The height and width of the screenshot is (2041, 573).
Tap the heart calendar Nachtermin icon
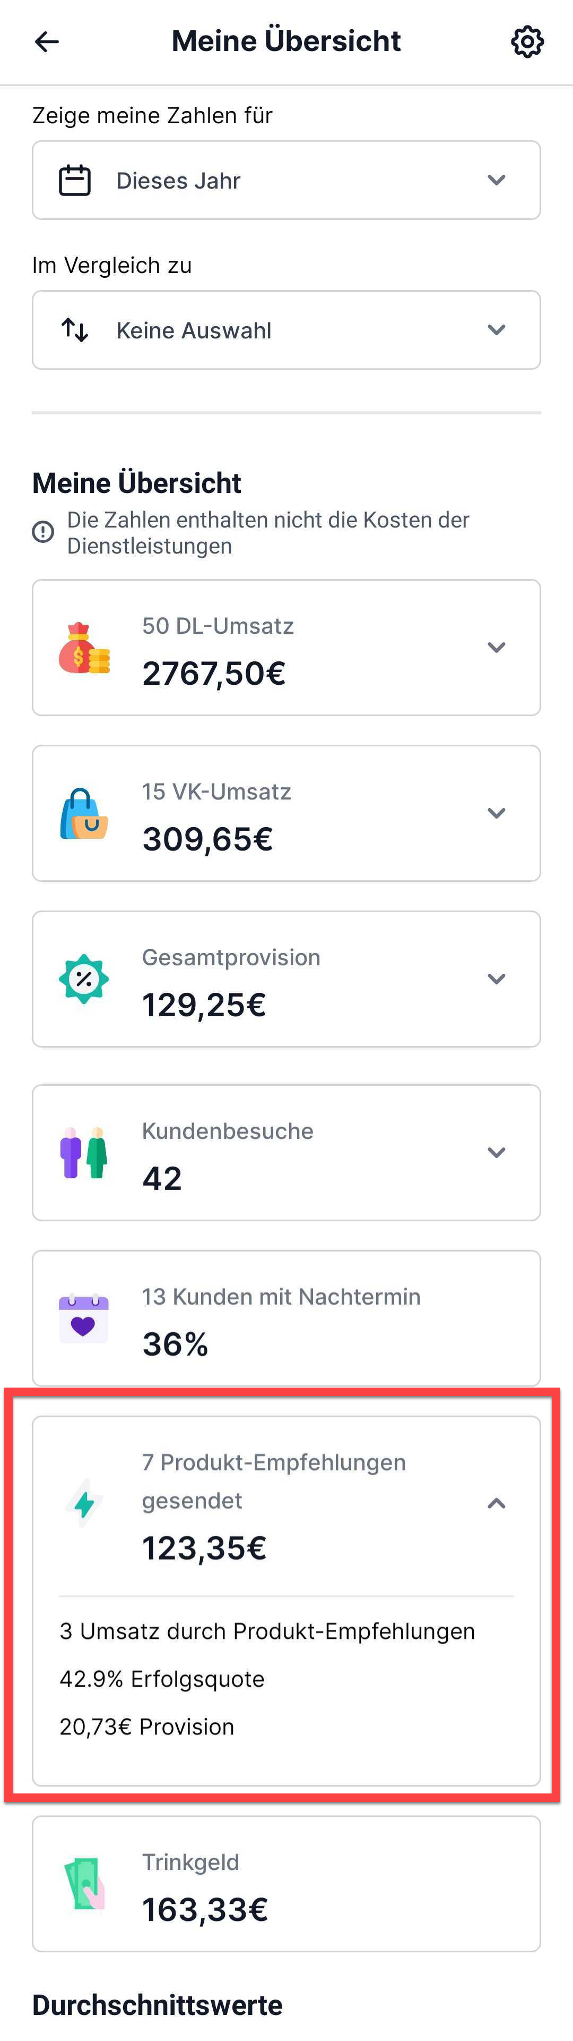tap(84, 1317)
